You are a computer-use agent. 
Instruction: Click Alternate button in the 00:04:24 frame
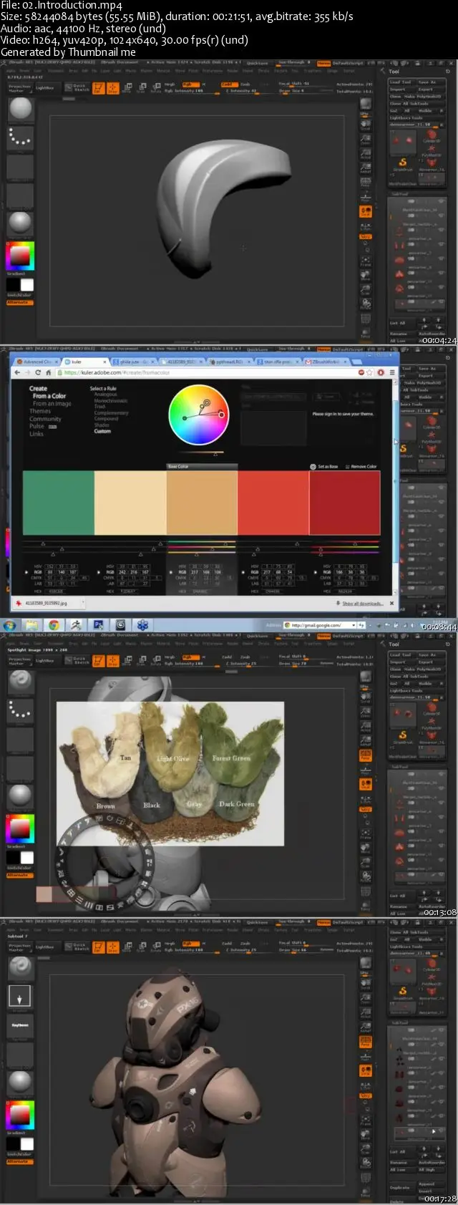click(20, 302)
